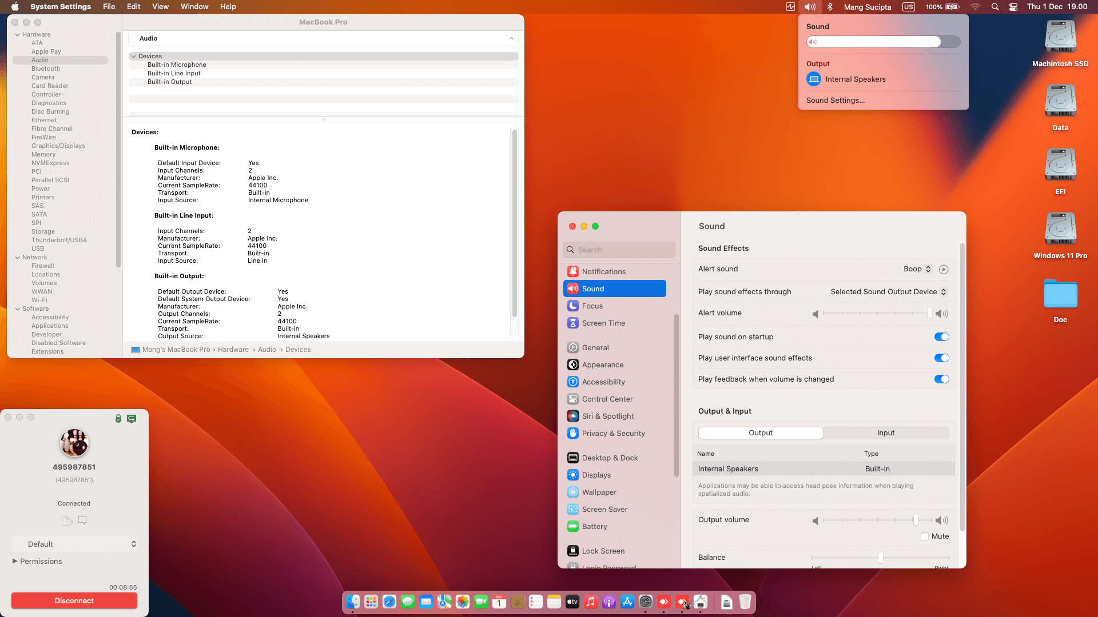Collapse the Hardware tree in System Information
This screenshot has height=617, width=1098.
coord(18,35)
